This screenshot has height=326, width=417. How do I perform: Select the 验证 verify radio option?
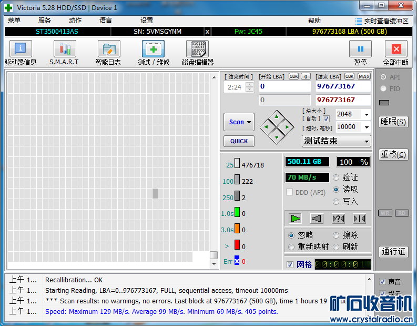coord(337,177)
